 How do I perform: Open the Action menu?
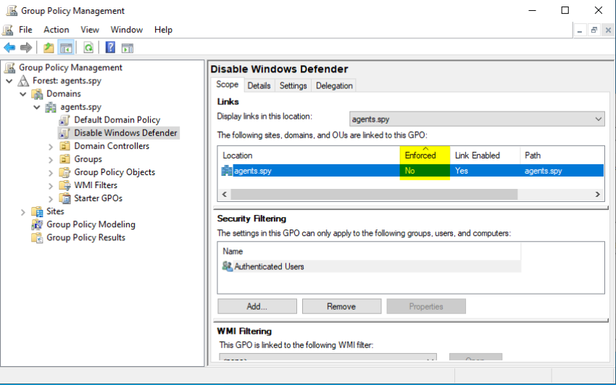click(x=56, y=30)
